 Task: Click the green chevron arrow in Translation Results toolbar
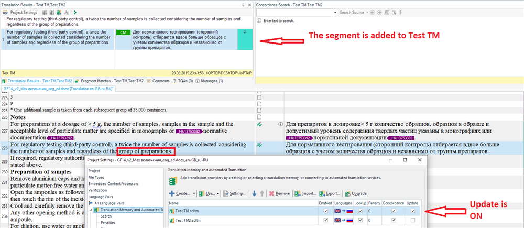[75, 13]
